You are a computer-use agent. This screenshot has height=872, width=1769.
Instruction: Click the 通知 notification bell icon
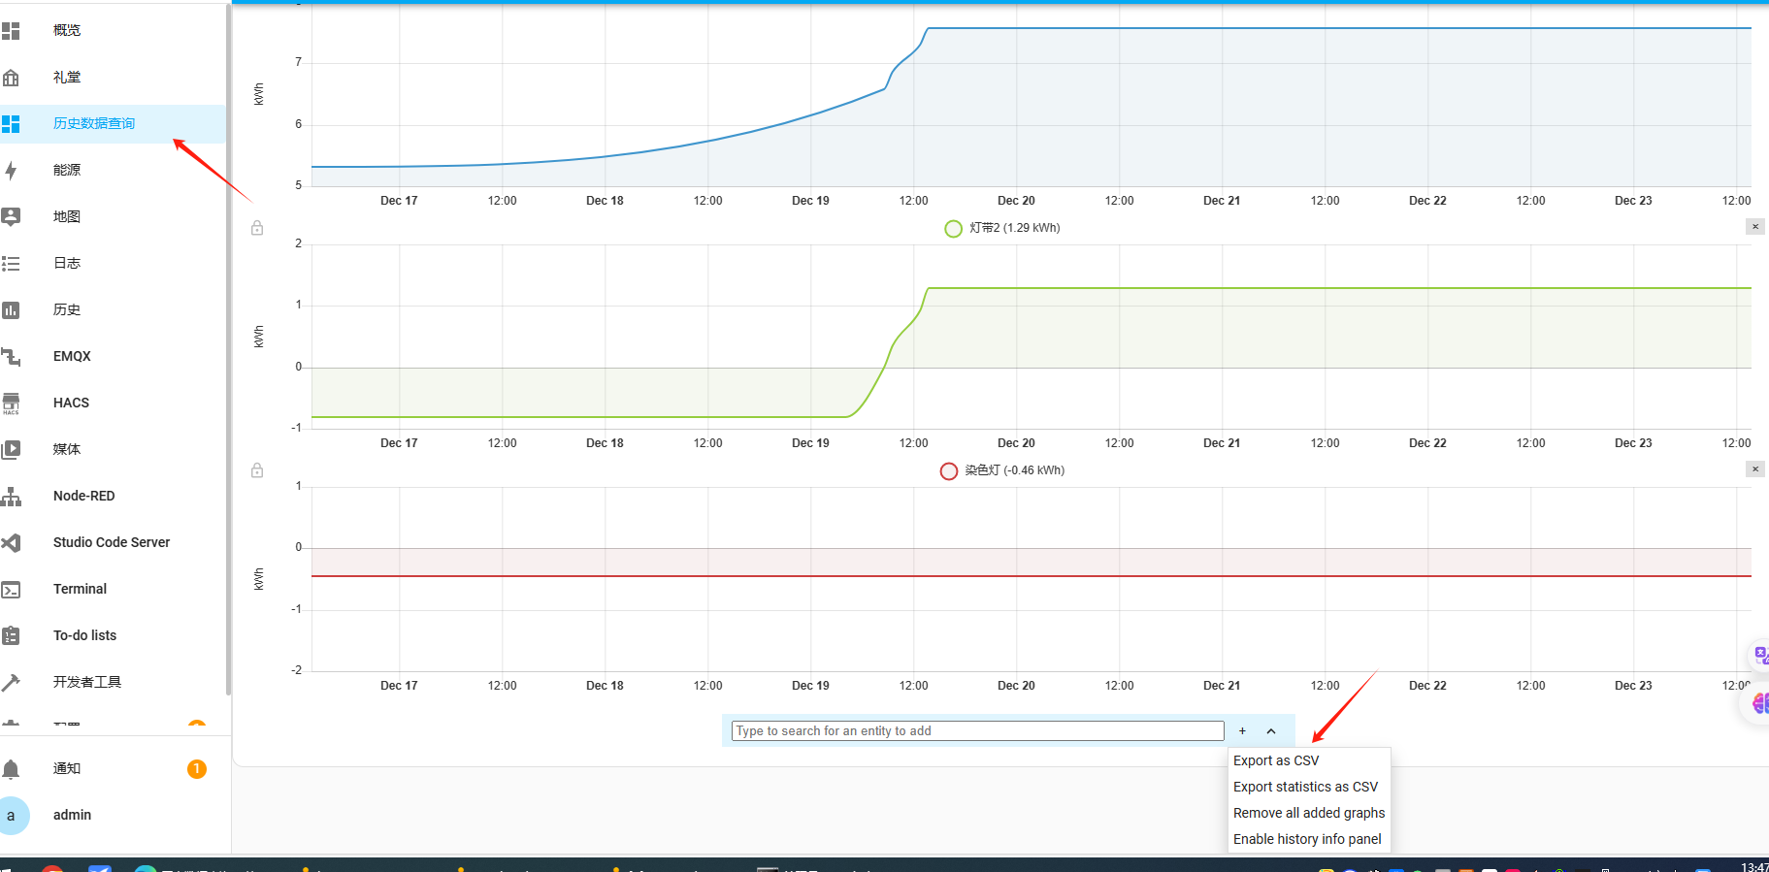click(12, 769)
